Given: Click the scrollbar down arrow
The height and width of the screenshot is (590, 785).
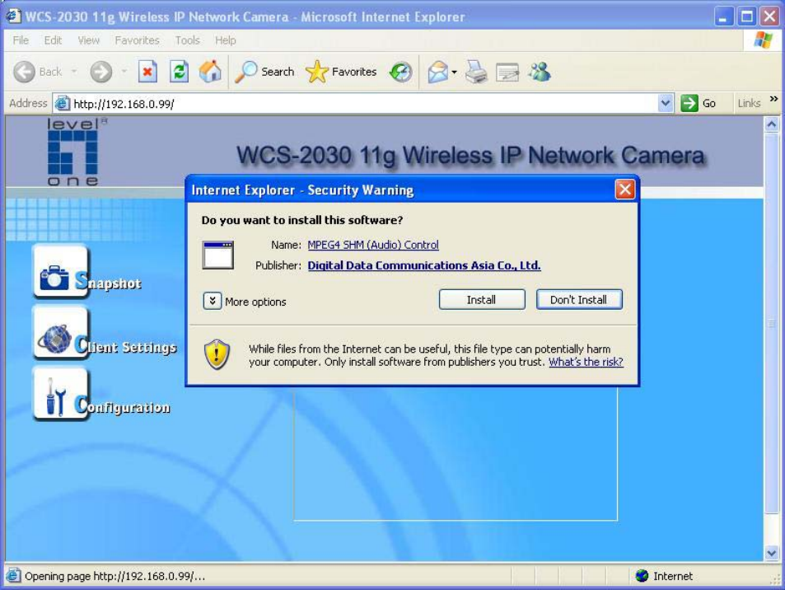Looking at the screenshot, I should [x=772, y=553].
